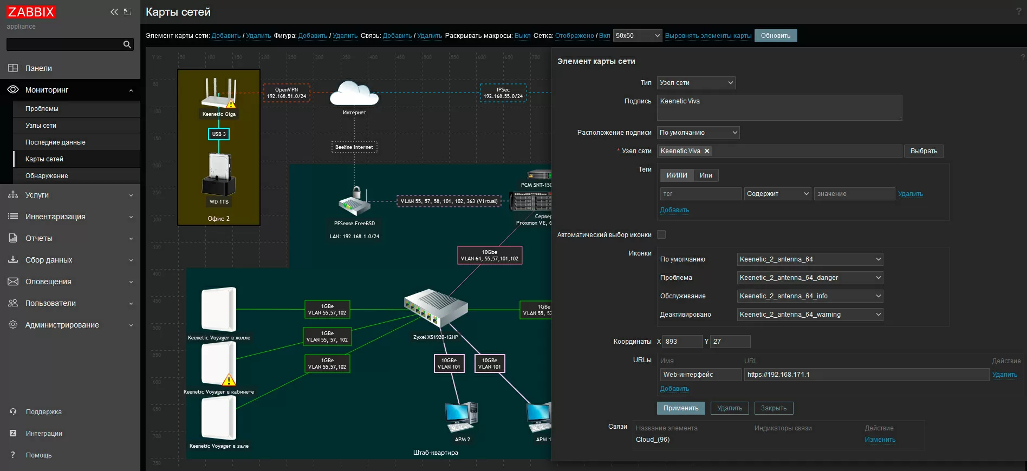Select the PCM SNT-150 device icon
This screenshot has height=471, width=1027.
539,175
